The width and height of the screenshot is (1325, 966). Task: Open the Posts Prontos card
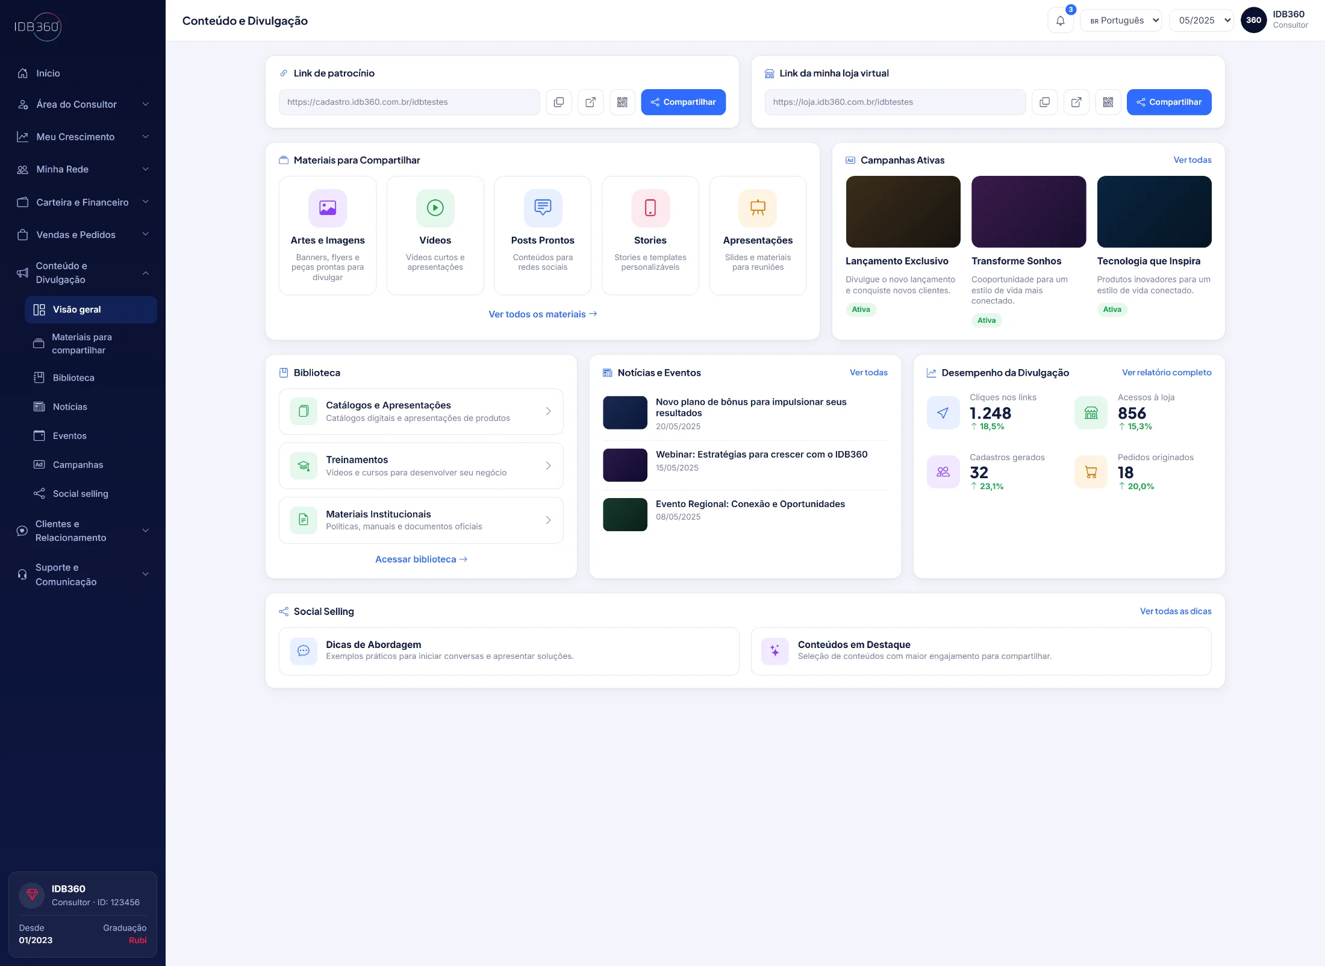[543, 235]
